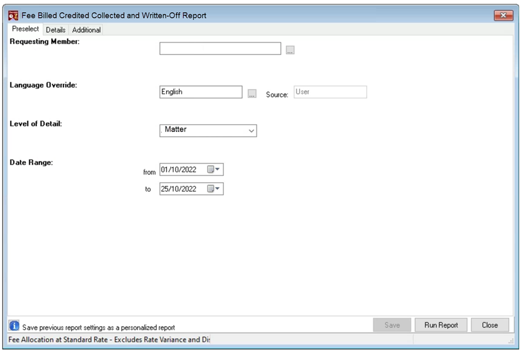Open the Language Override lookup ellipsis button
Image resolution: width=522 pixels, height=350 pixels.
[252, 94]
